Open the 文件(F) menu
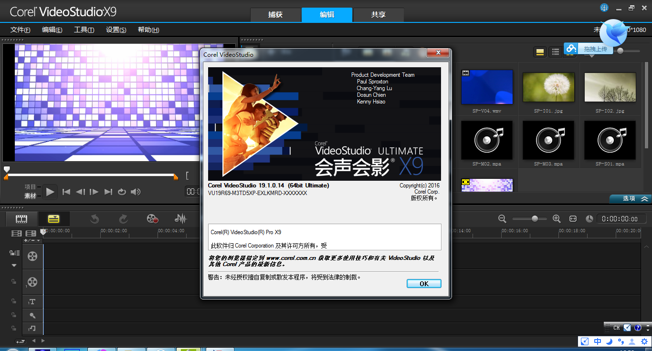The width and height of the screenshot is (652, 351). tap(21, 30)
